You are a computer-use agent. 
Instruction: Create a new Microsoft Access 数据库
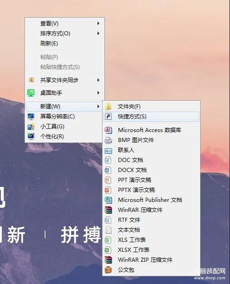coord(152,130)
